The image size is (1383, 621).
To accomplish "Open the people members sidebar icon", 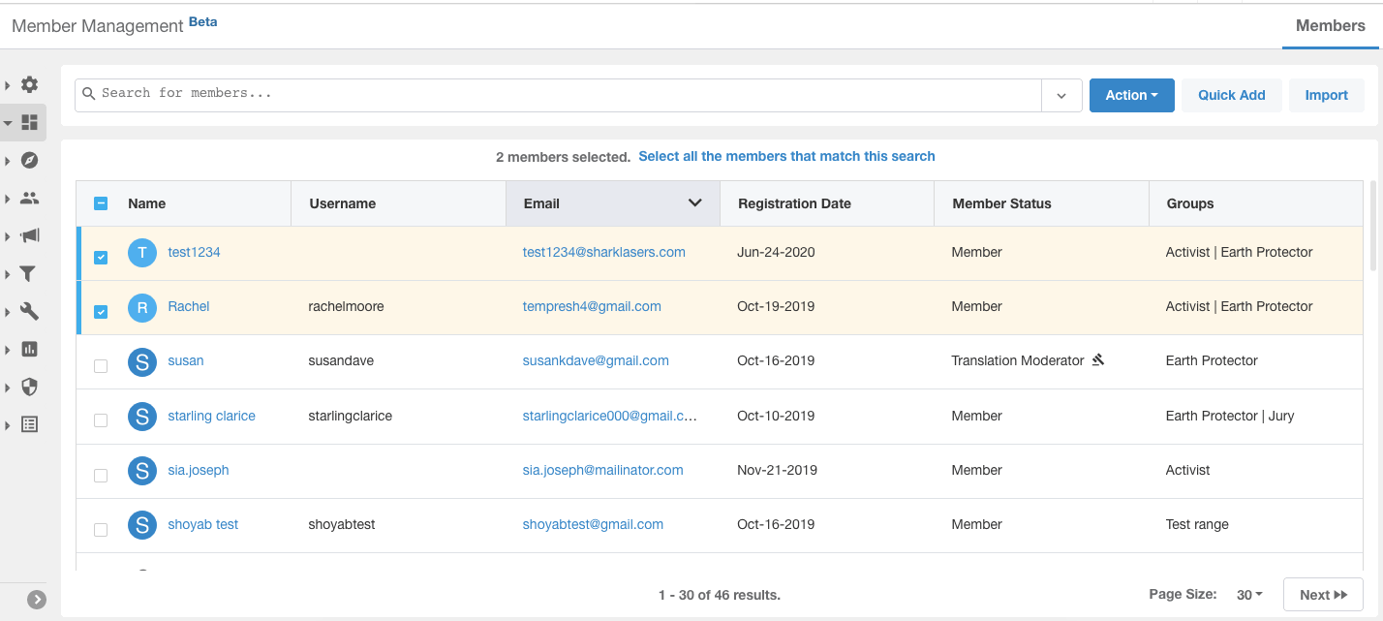I will 29,199.
